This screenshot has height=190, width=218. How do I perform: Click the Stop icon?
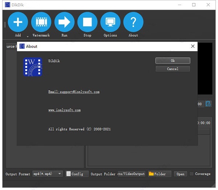tap(87, 22)
